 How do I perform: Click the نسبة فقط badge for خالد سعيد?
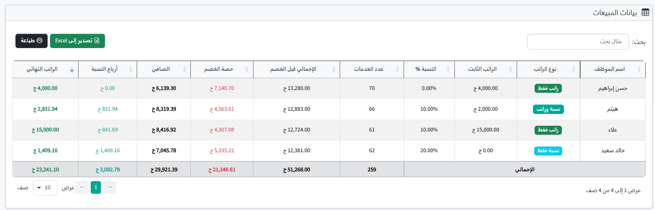coord(548,151)
